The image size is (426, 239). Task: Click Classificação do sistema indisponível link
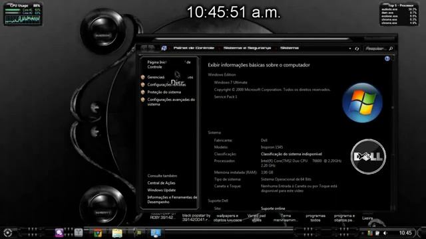click(292, 154)
